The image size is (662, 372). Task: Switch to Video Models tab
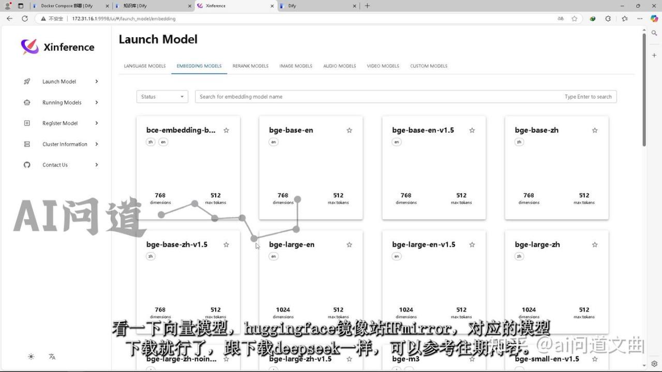pos(383,66)
